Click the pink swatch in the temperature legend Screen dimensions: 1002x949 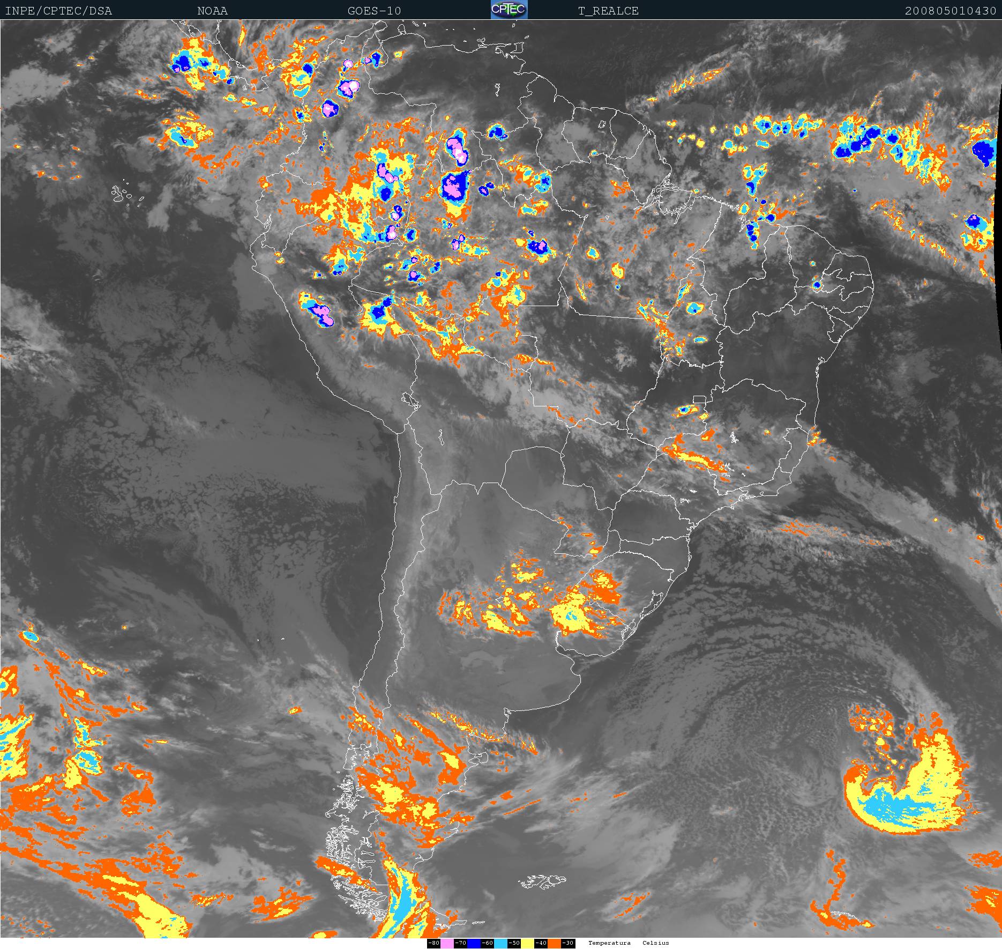pyautogui.click(x=447, y=943)
